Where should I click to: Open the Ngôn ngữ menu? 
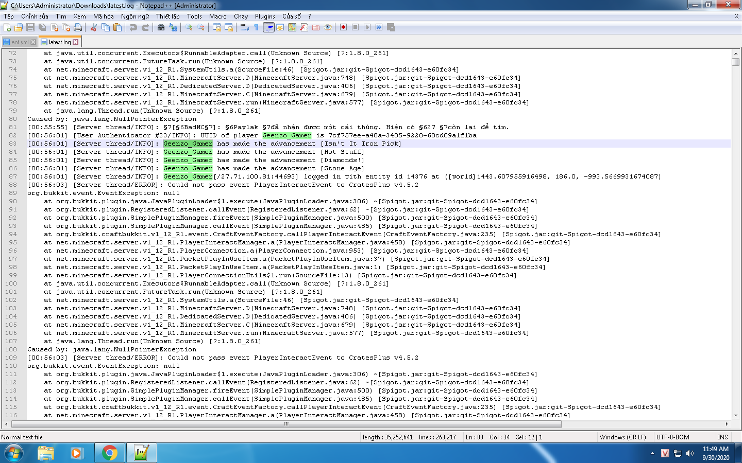(x=134, y=16)
